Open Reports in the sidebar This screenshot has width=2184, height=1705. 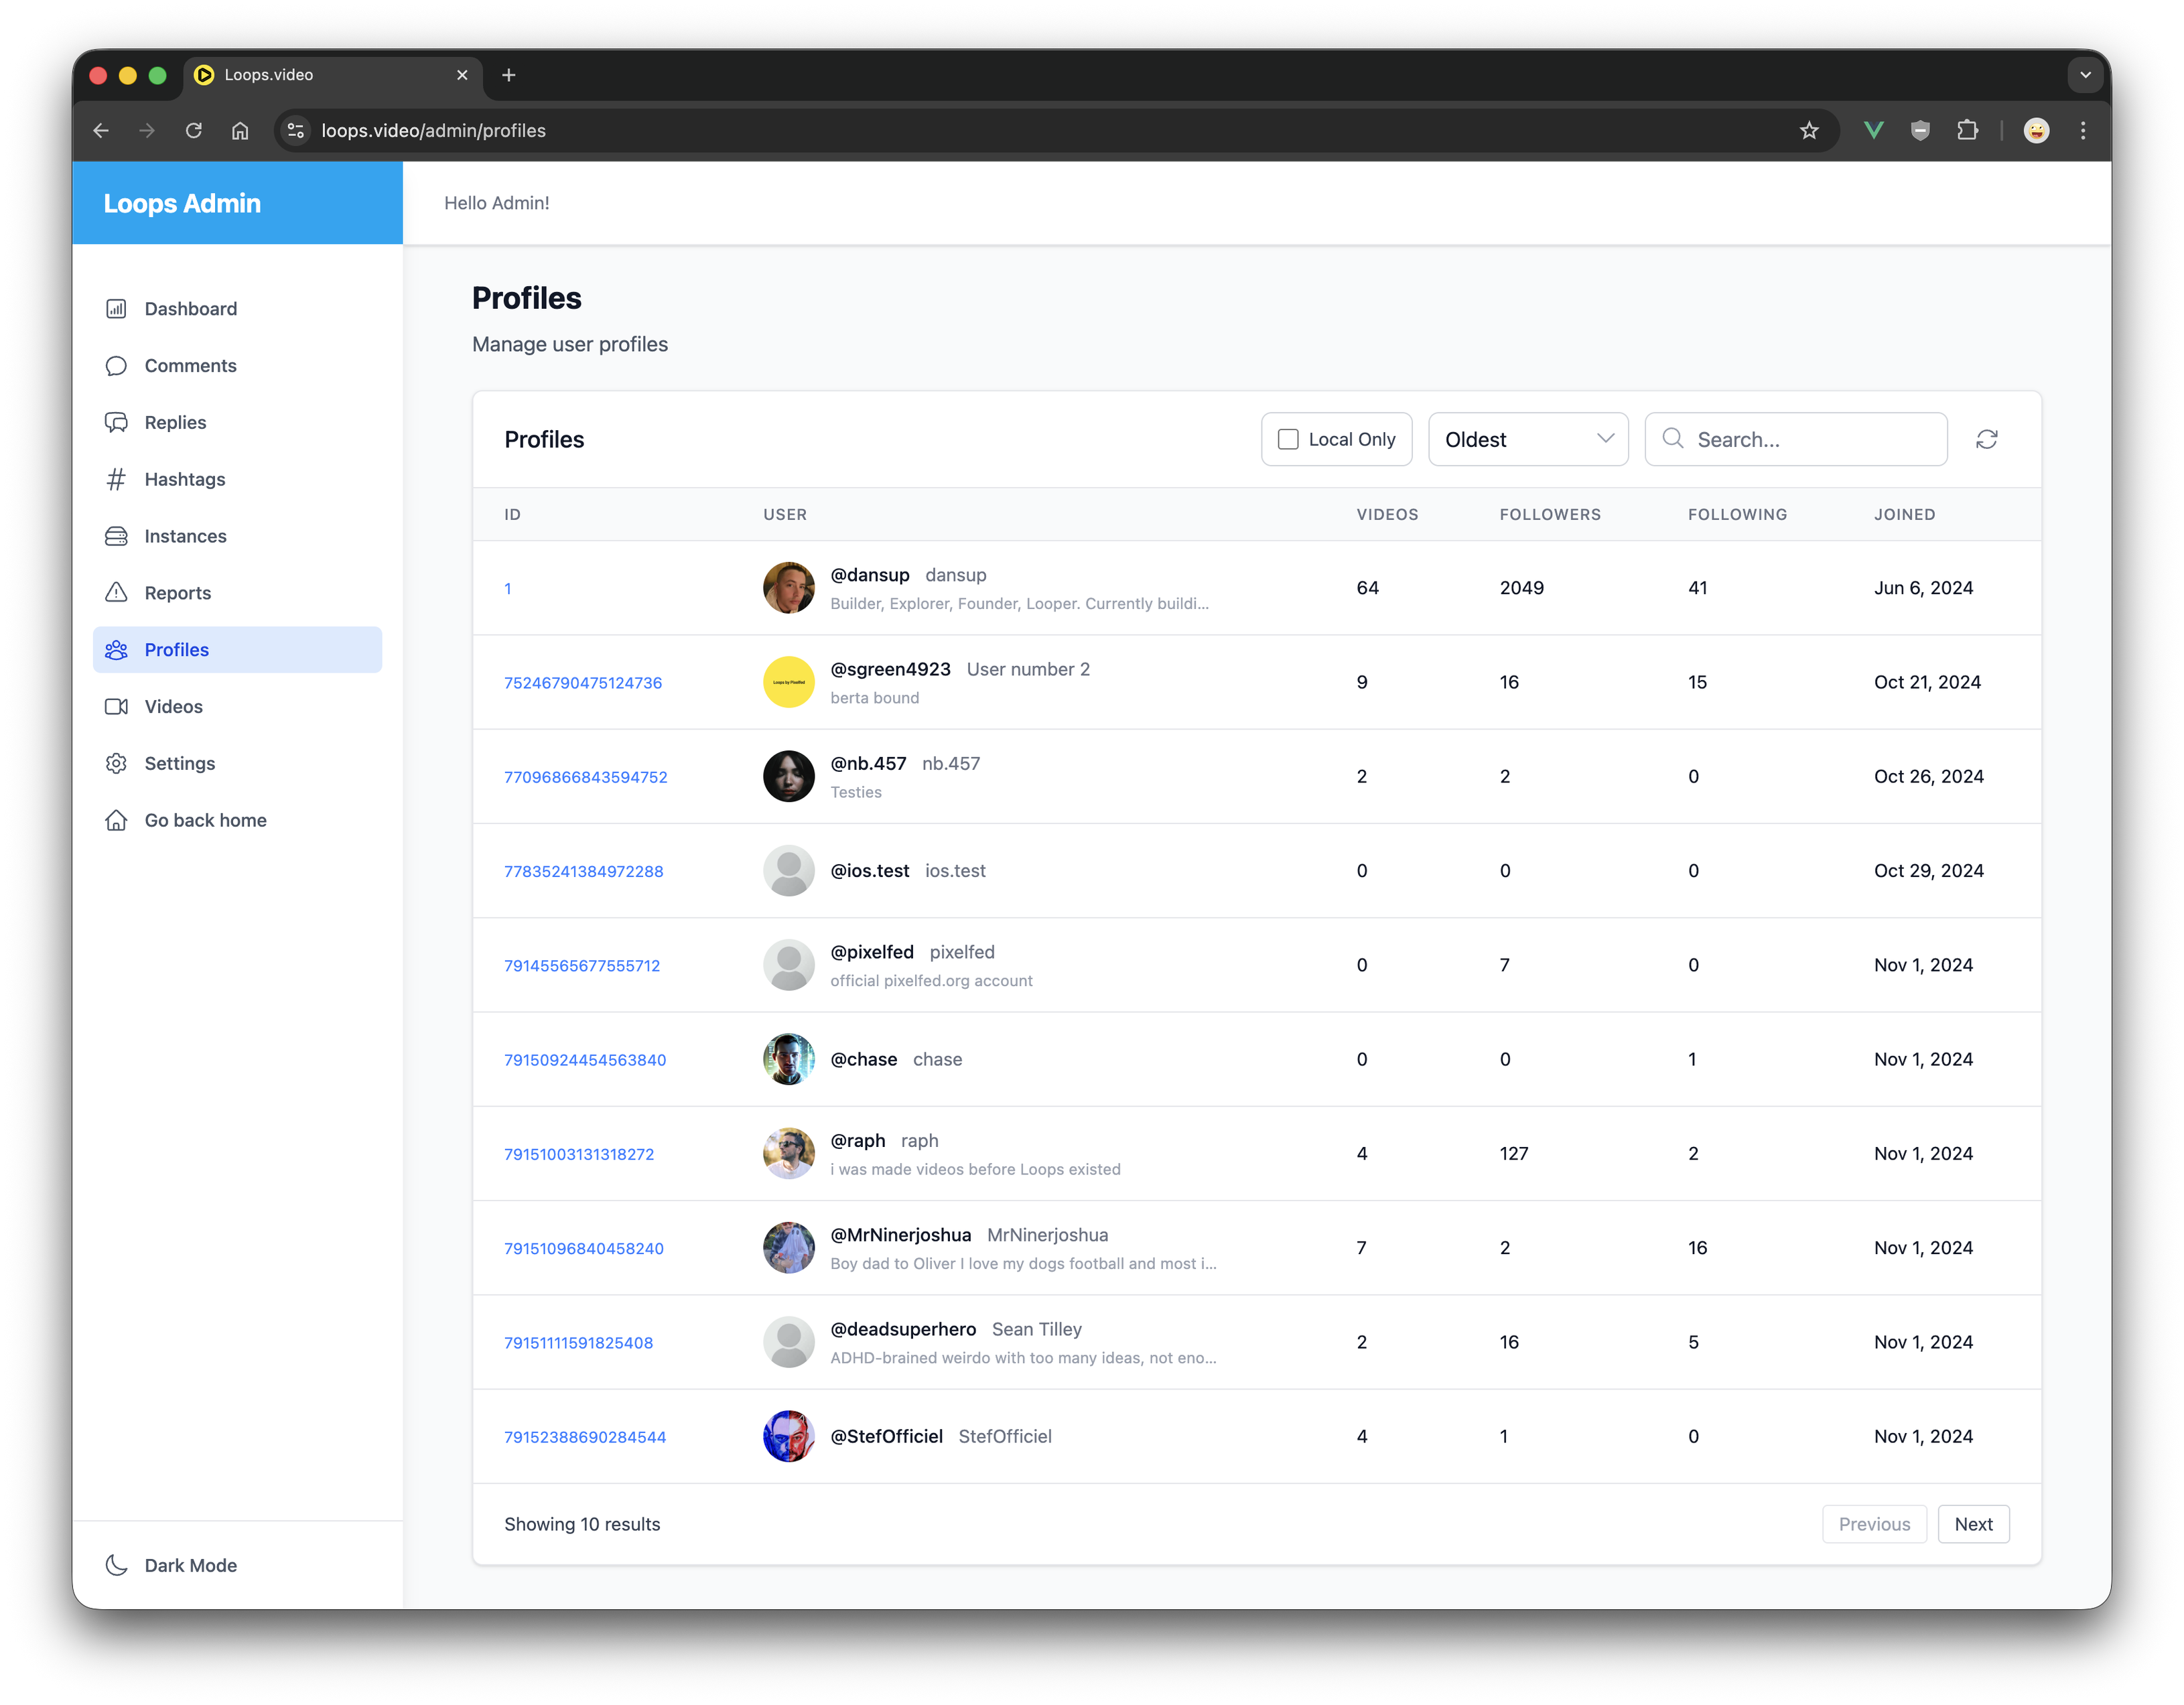click(x=177, y=594)
